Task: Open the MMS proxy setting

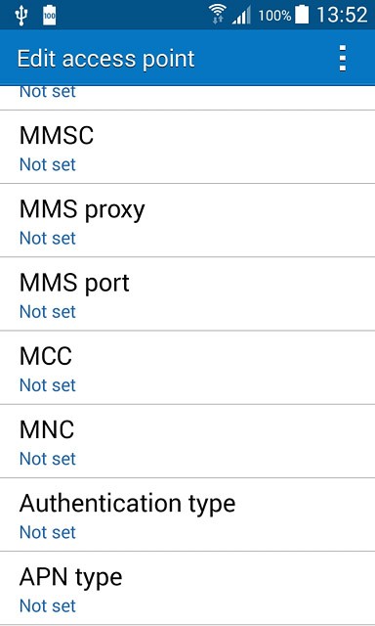Action: tap(187, 220)
